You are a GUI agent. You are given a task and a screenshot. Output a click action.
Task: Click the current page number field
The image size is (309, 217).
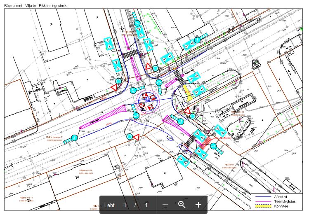click(125, 205)
